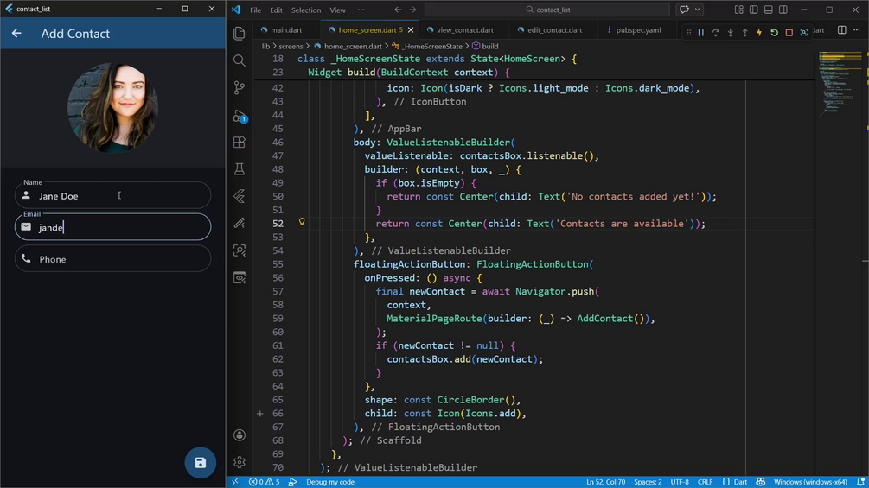Open the File menu
Viewport: 869px width, 488px height.
(255, 10)
